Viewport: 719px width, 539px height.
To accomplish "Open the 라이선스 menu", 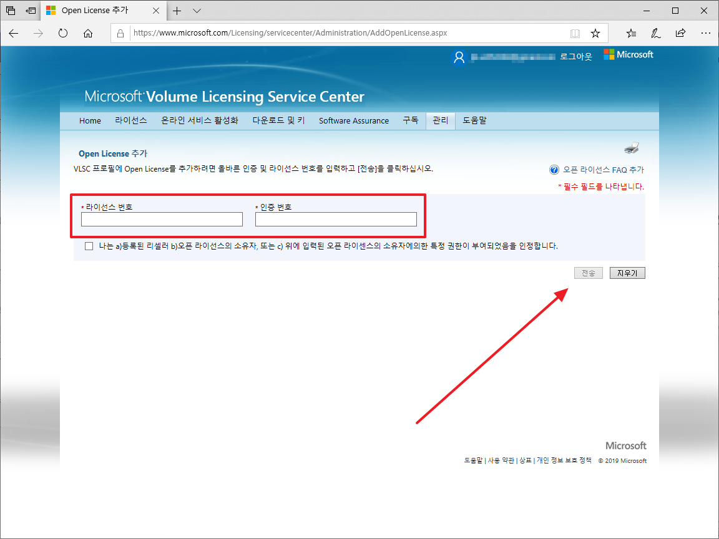I will point(130,120).
